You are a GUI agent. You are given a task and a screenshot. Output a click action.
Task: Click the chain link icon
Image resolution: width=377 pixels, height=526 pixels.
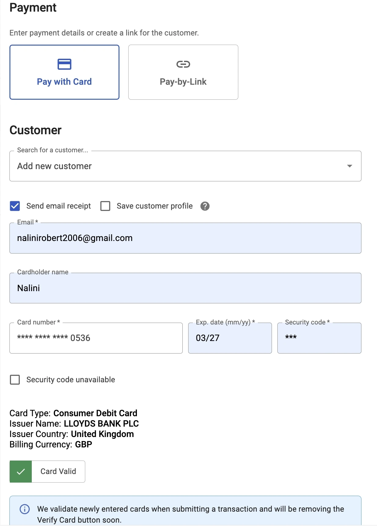(x=183, y=64)
